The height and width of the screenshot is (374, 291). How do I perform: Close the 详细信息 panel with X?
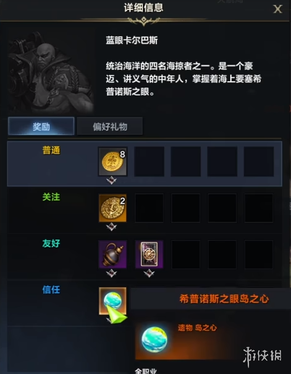[277, 9]
